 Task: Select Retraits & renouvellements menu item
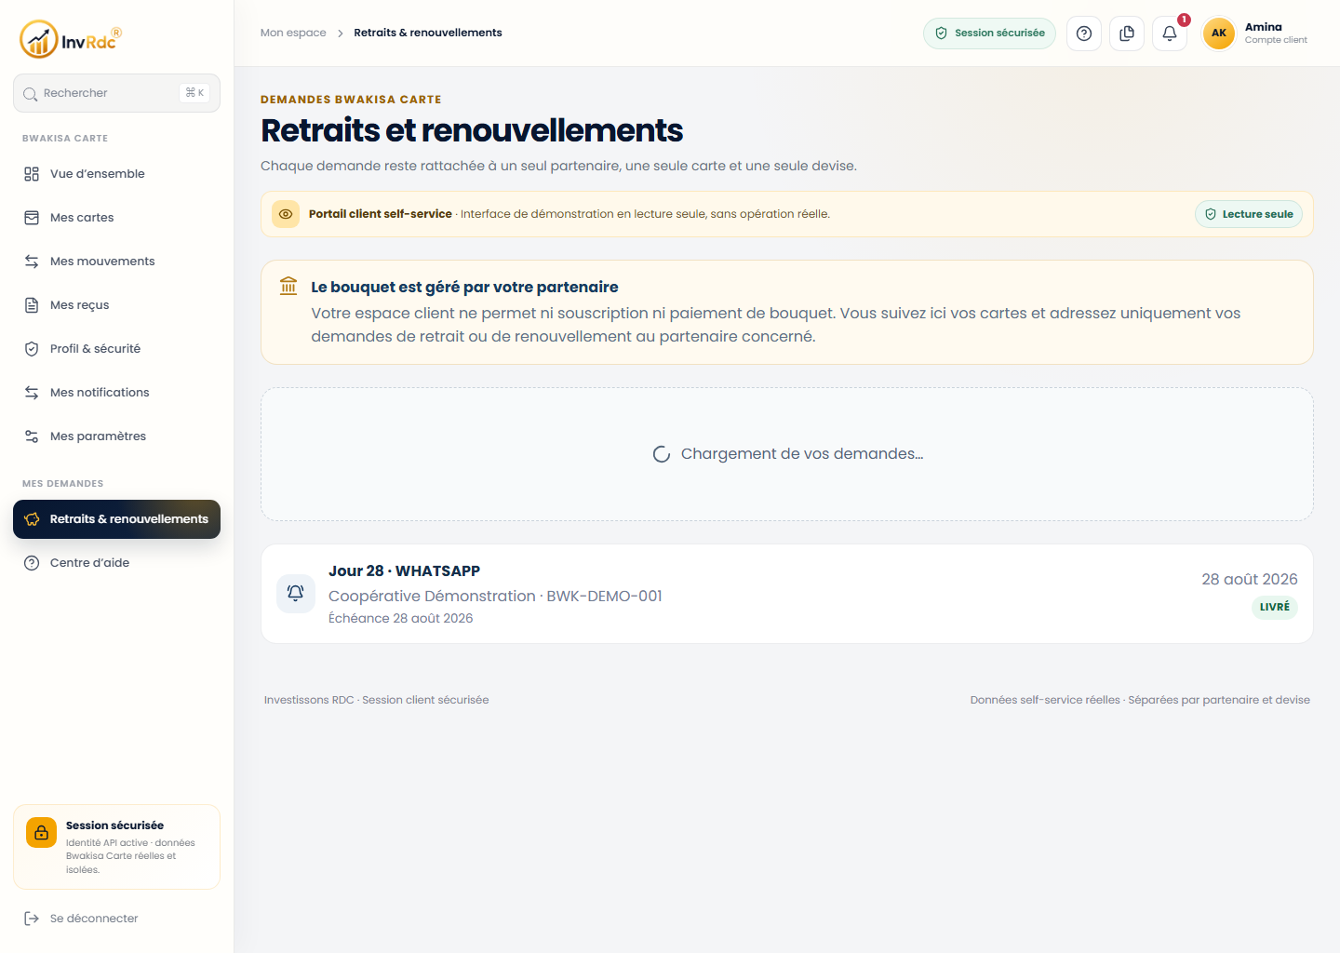[x=116, y=519]
